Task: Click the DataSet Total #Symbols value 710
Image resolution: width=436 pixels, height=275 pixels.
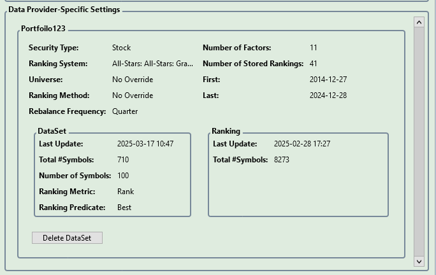Action: [x=123, y=160]
